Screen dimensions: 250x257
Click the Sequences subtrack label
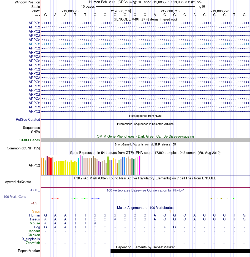[x=31, y=128]
